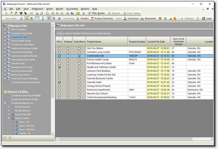Viewport: 218px width, 149px height.
Task: Uncheck INCL for Community Hall
Action: (x=59, y=56)
